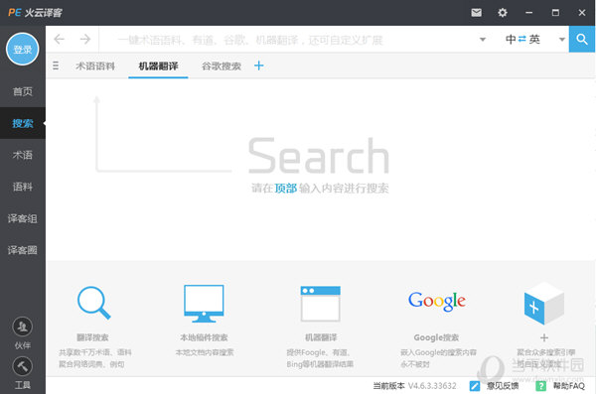Open the 帮助FAQ link

point(568,386)
